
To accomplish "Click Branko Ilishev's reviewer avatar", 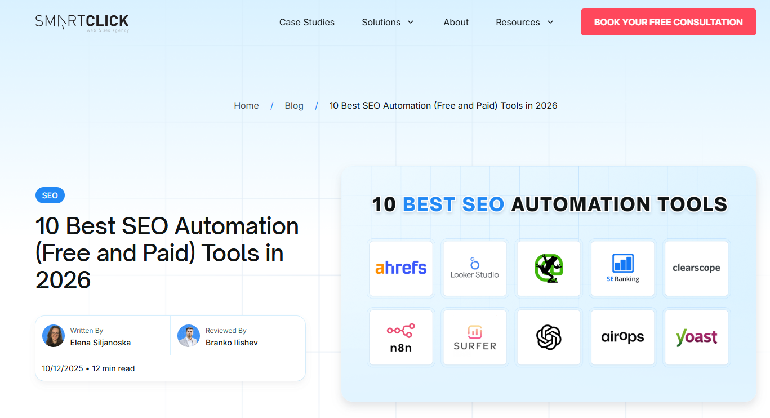I will (x=189, y=336).
